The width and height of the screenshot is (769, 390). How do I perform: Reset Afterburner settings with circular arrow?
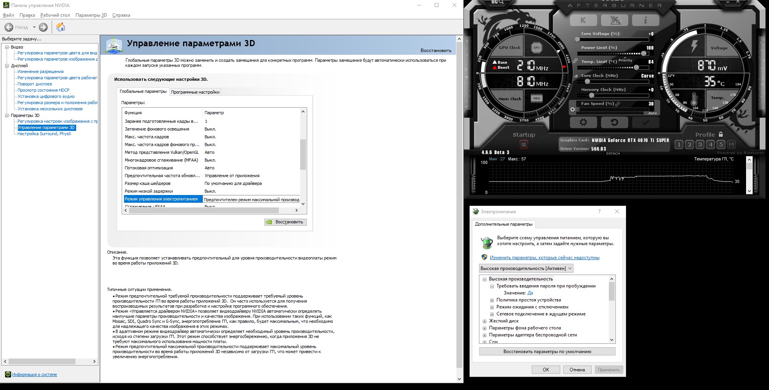tap(614, 122)
